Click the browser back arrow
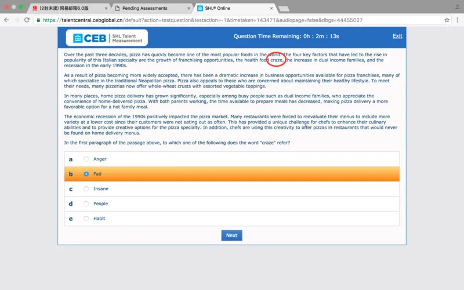This screenshot has height=290, width=464. tap(6, 20)
